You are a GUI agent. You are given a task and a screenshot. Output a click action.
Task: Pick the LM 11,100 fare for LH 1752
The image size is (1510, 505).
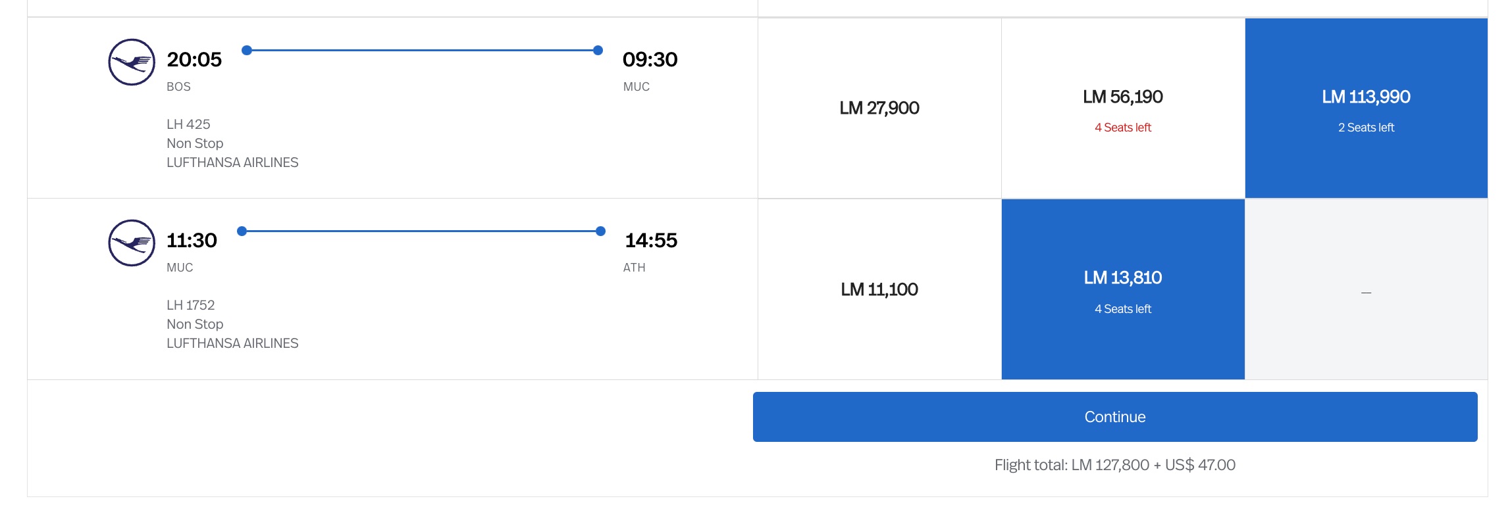point(879,289)
